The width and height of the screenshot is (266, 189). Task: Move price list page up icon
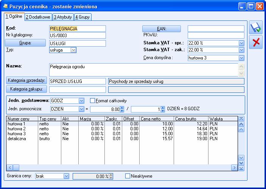tap(241, 124)
